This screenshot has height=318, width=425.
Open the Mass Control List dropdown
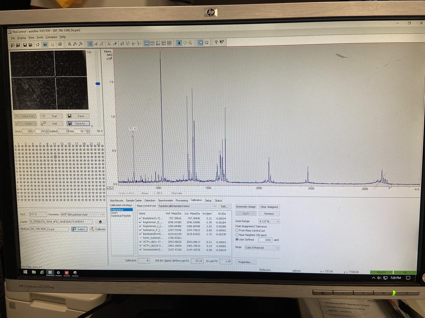coord(214,206)
